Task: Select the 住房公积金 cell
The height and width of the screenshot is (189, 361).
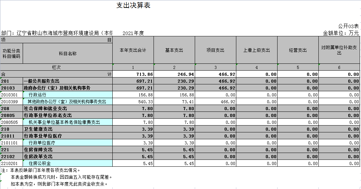Action: pyautogui.click(x=68, y=164)
